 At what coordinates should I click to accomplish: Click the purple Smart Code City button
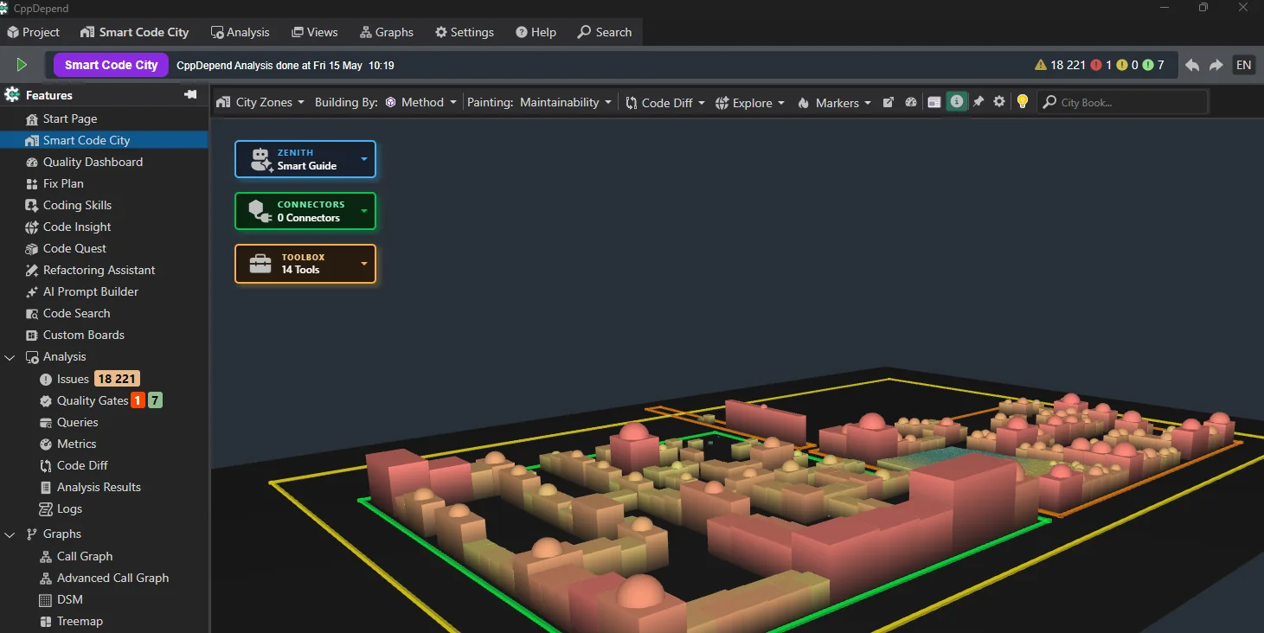click(x=111, y=65)
